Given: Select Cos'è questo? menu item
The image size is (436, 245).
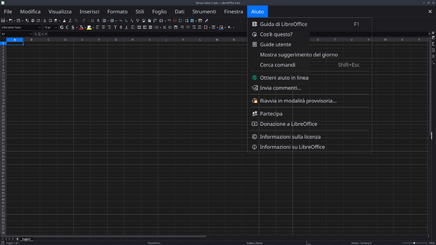Looking at the screenshot, I should click(x=309, y=35).
